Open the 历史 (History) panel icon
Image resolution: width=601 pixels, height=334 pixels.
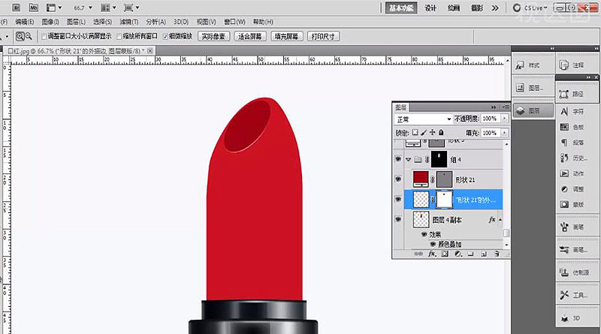coord(564,158)
